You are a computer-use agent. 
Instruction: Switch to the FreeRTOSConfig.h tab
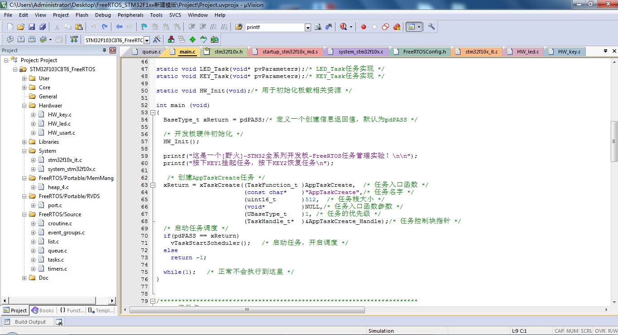coord(424,52)
